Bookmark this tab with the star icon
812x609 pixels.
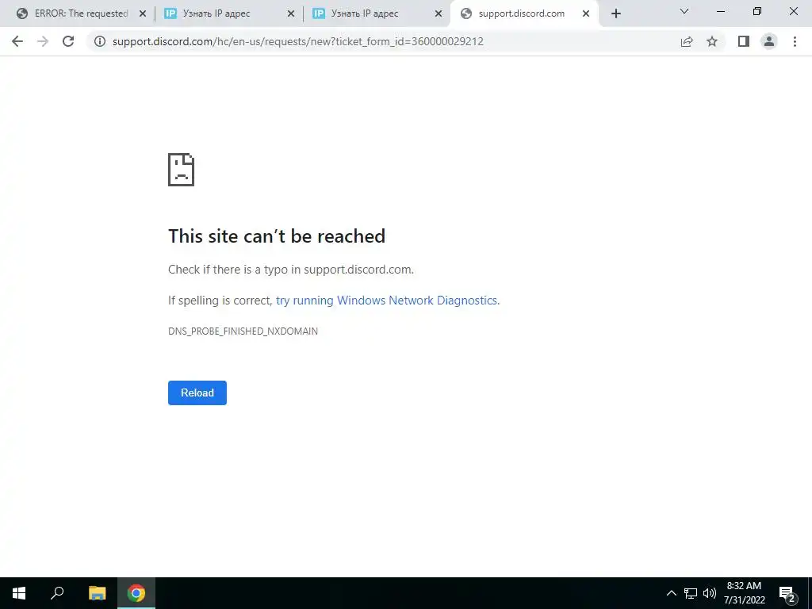click(x=712, y=41)
